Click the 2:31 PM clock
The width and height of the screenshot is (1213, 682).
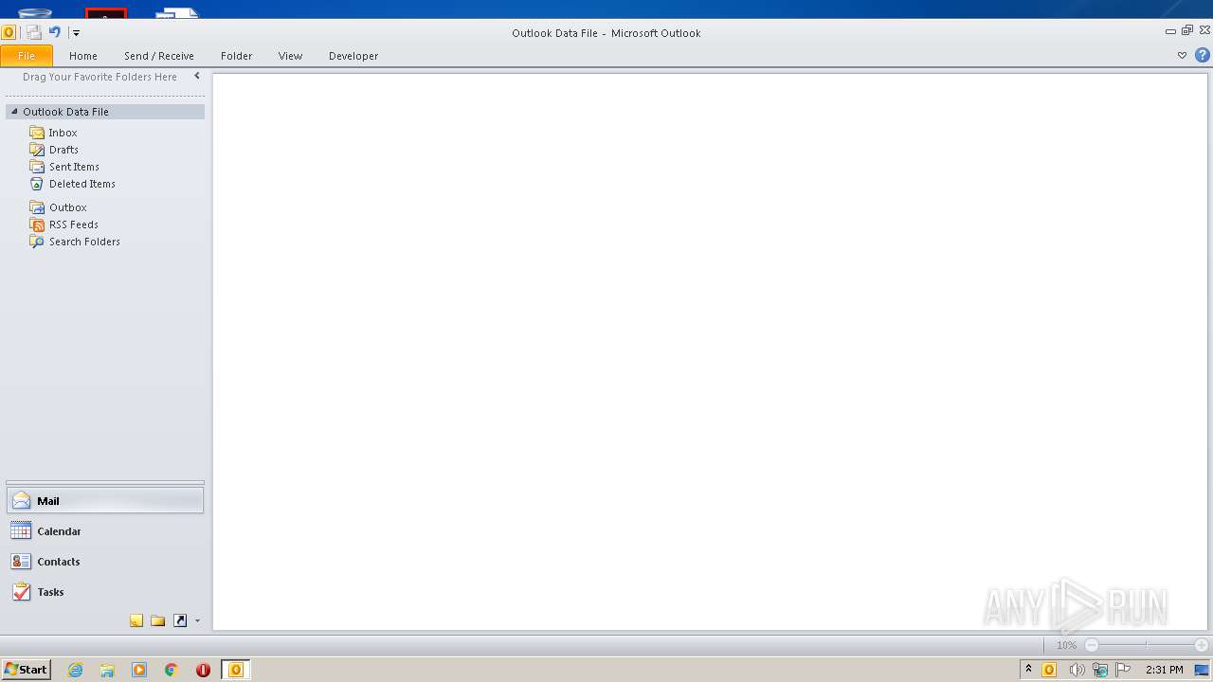pyautogui.click(x=1164, y=670)
